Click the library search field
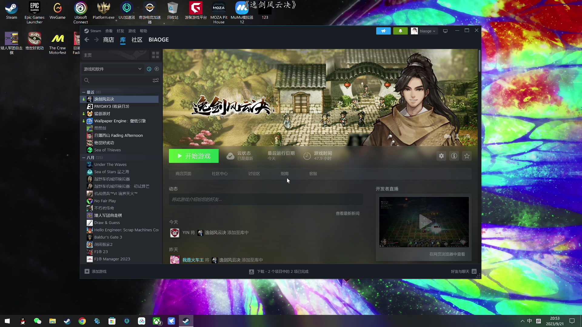The width and height of the screenshot is (582, 327). (x=117, y=81)
